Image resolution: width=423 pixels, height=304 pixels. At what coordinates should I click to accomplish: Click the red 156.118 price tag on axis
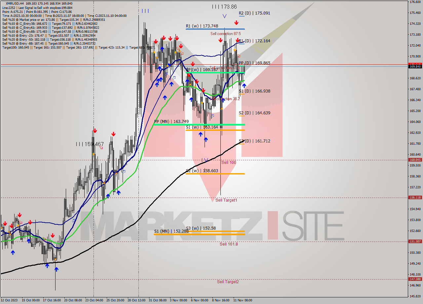tap(415, 197)
